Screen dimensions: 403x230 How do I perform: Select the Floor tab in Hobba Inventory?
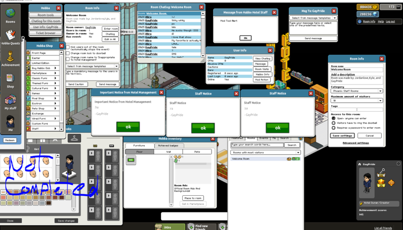point(140,151)
